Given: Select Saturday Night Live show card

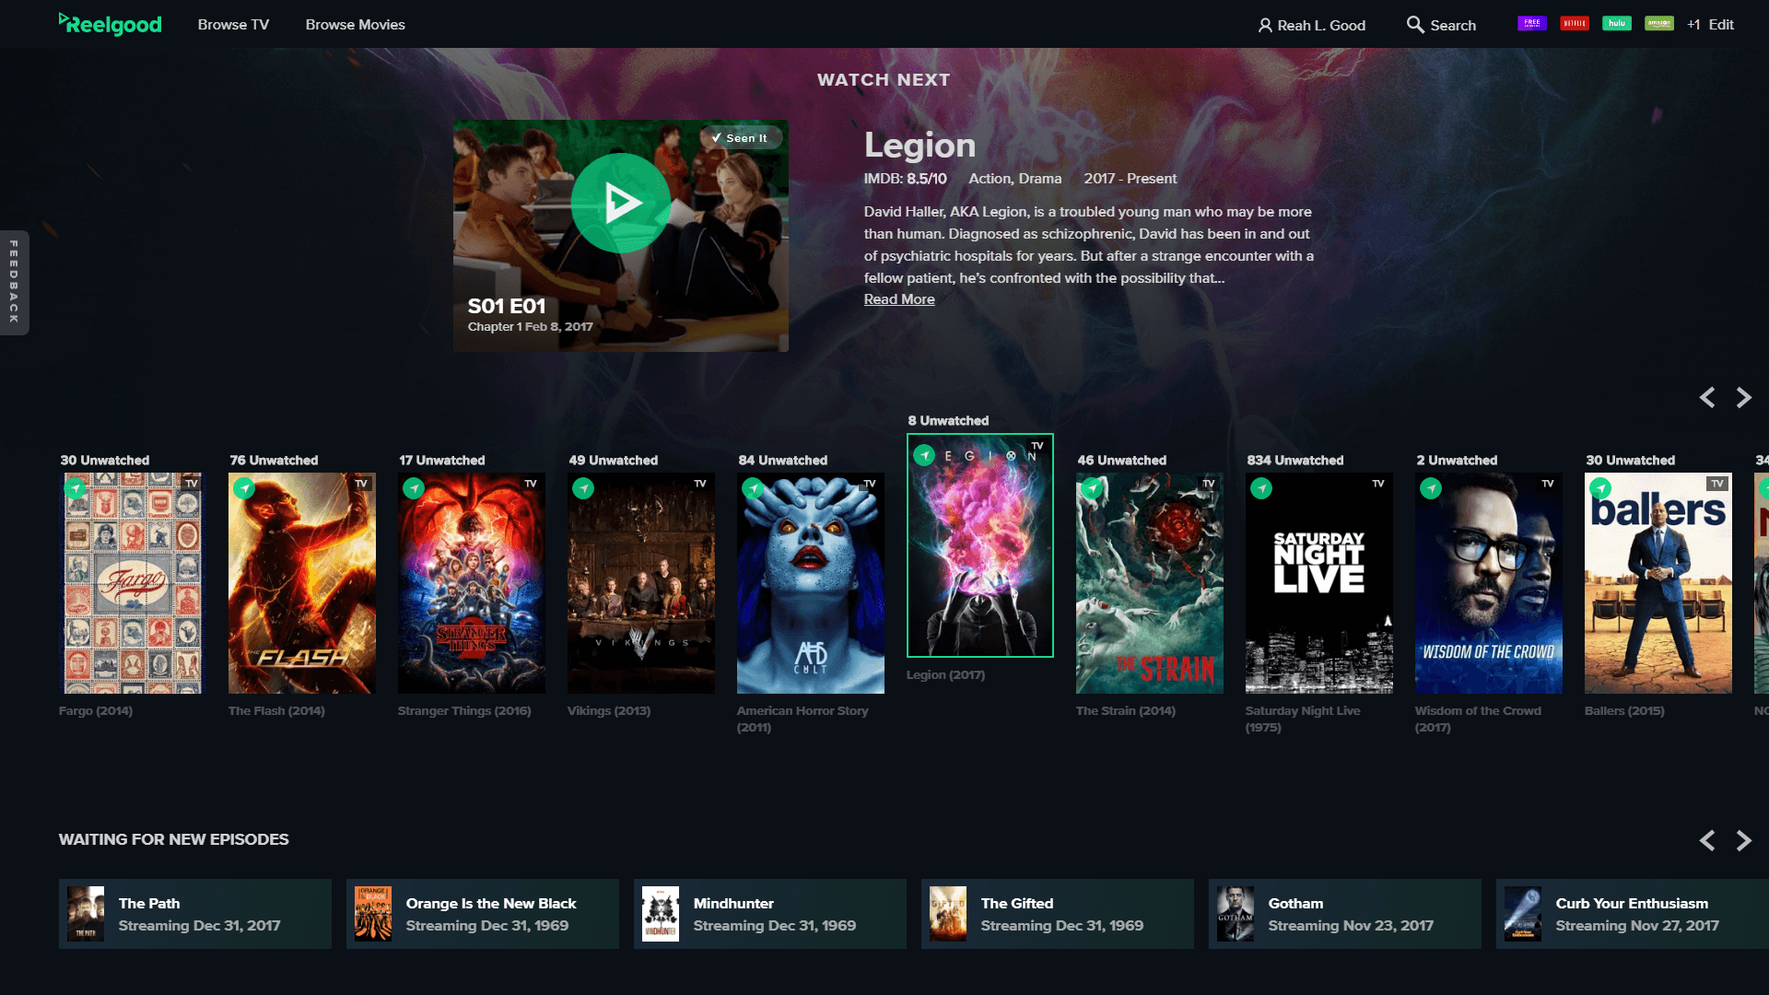Looking at the screenshot, I should 1319,583.
